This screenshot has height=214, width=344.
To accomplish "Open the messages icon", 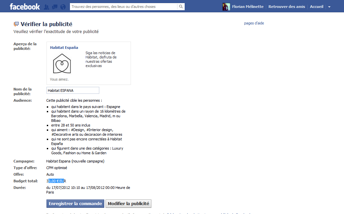I will pos(55,7).
